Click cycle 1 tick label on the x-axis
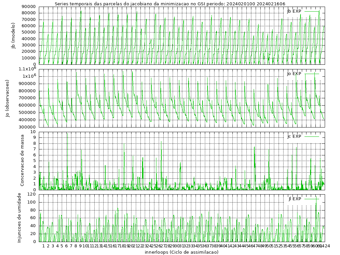Screen dimensions: 340x255 [x=43, y=246]
